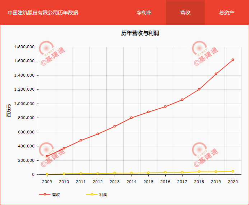Select the 2019 revenue data point

coord(216,74)
